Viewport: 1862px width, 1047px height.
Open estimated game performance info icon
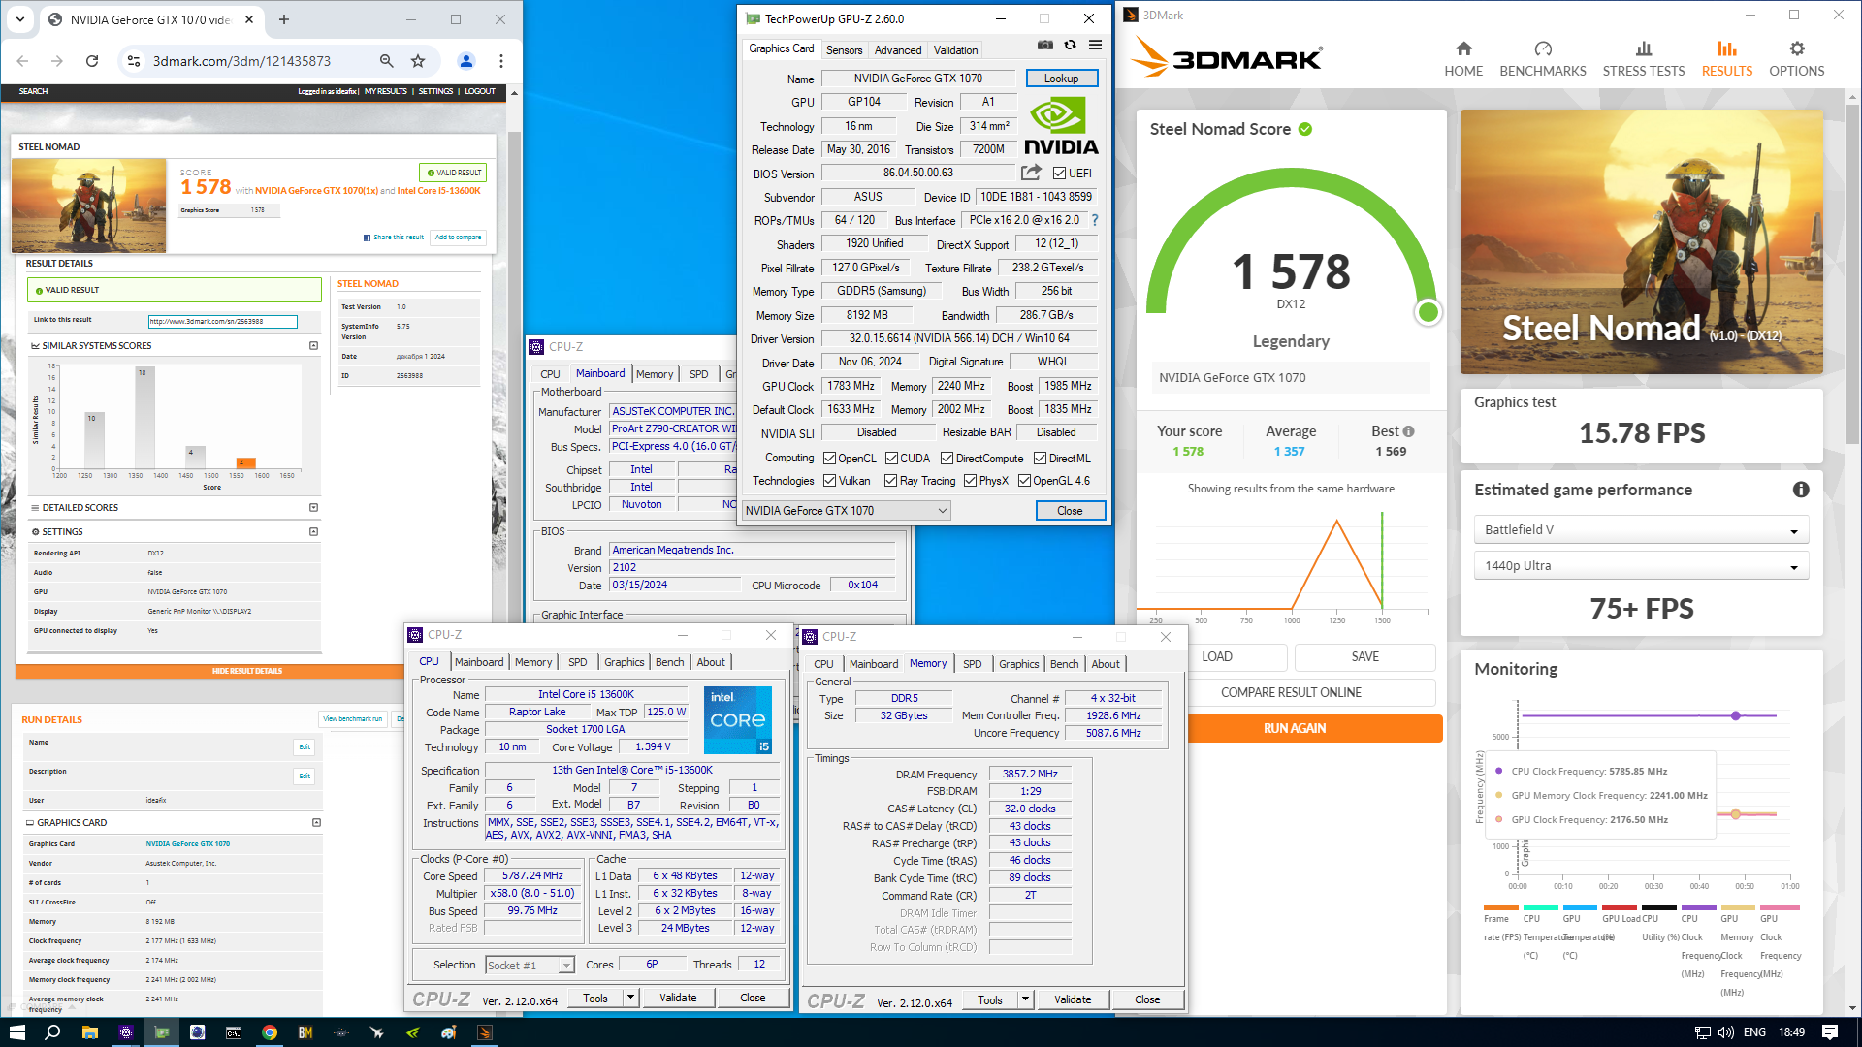click(1801, 490)
